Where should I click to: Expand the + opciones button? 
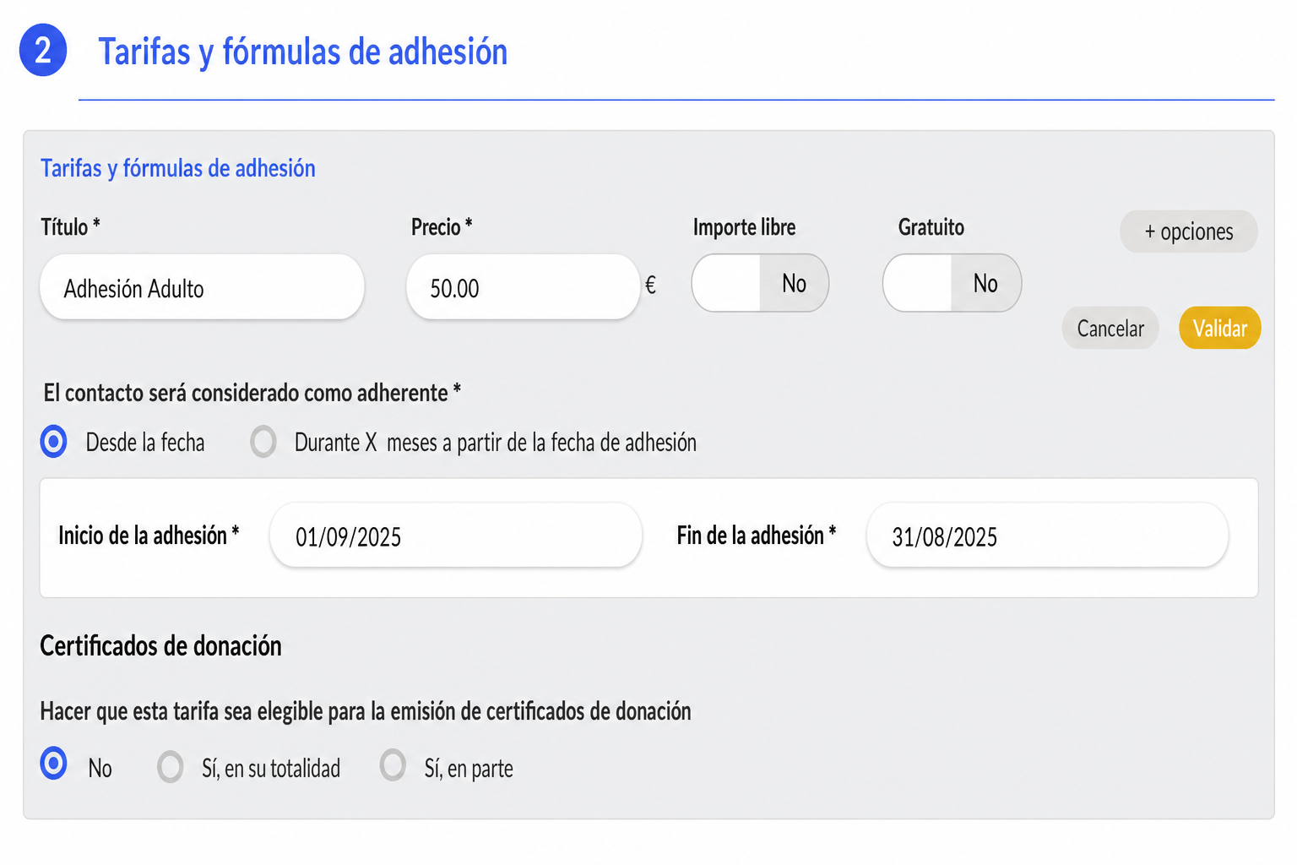1189,231
